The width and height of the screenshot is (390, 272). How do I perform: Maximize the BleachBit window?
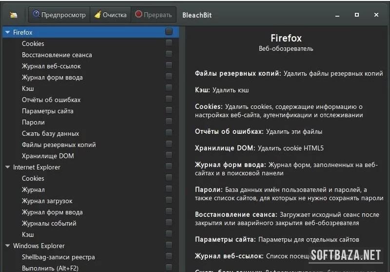coord(357,15)
